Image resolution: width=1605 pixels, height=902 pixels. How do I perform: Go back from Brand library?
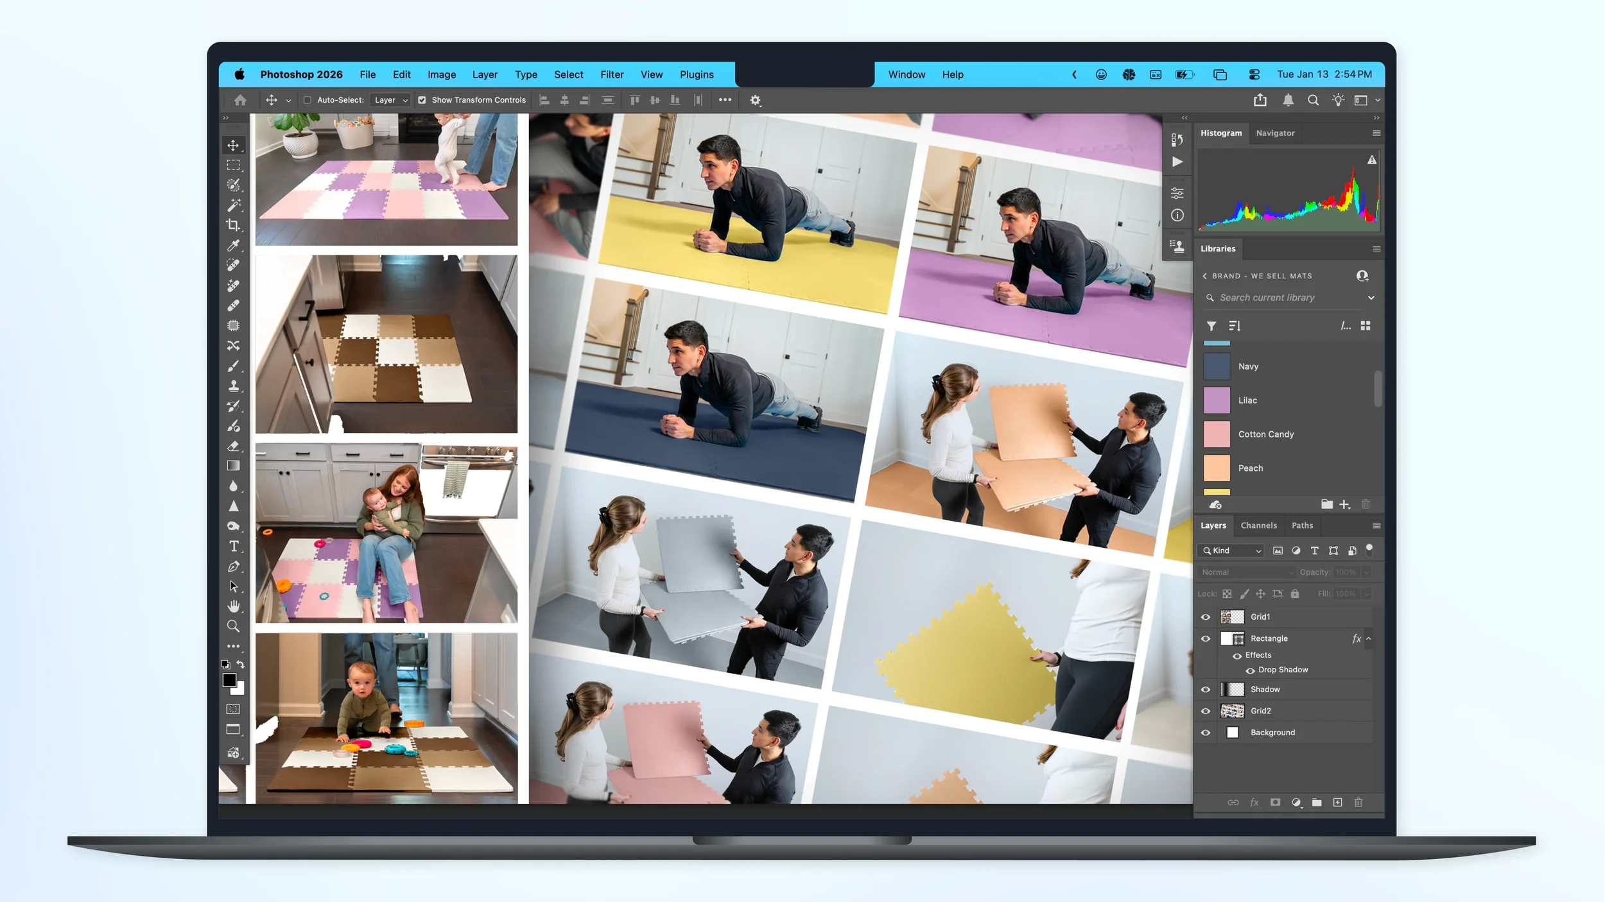1205,276
